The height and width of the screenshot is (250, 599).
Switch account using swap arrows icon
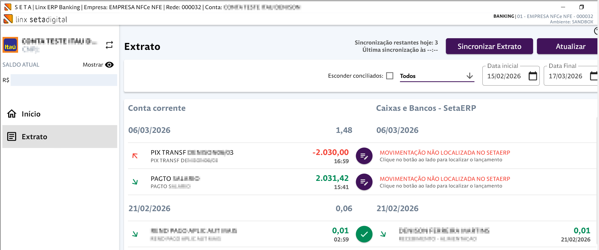click(x=109, y=45)
